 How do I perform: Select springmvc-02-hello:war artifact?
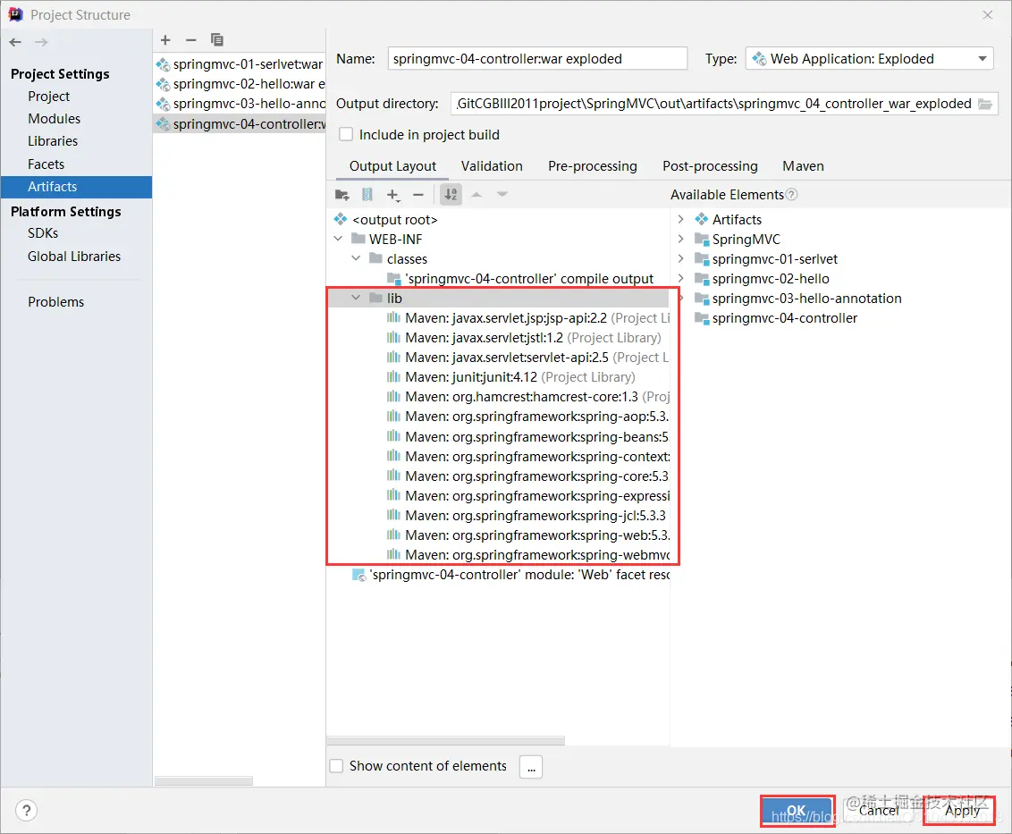pos(240,84)
